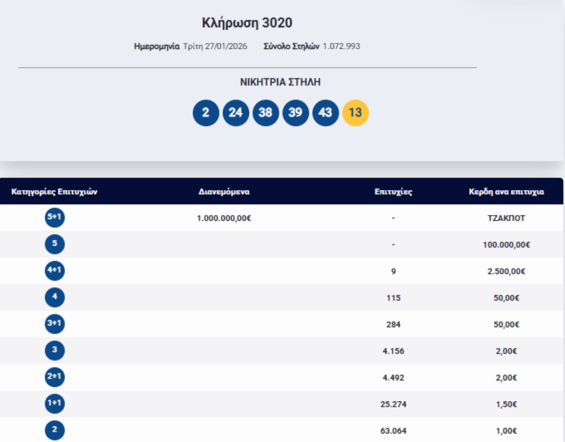
Task: Click the 1.000.000,00€ distributed amount
Action: [224, 218]
